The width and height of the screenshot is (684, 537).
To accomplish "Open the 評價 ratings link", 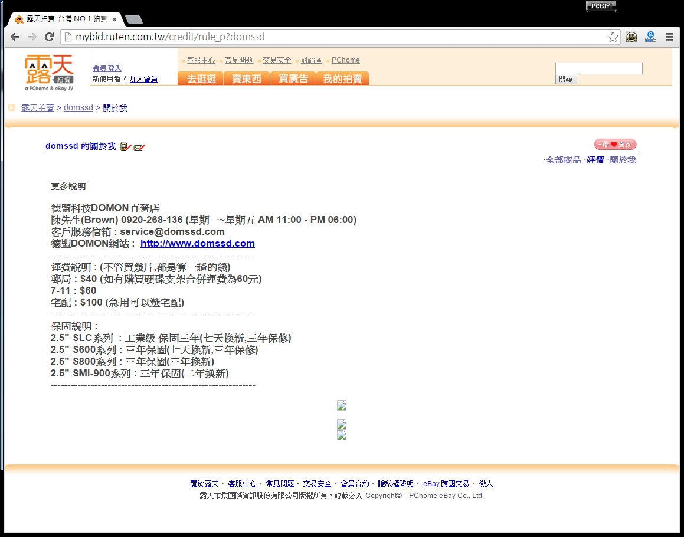I will (595, 160).
